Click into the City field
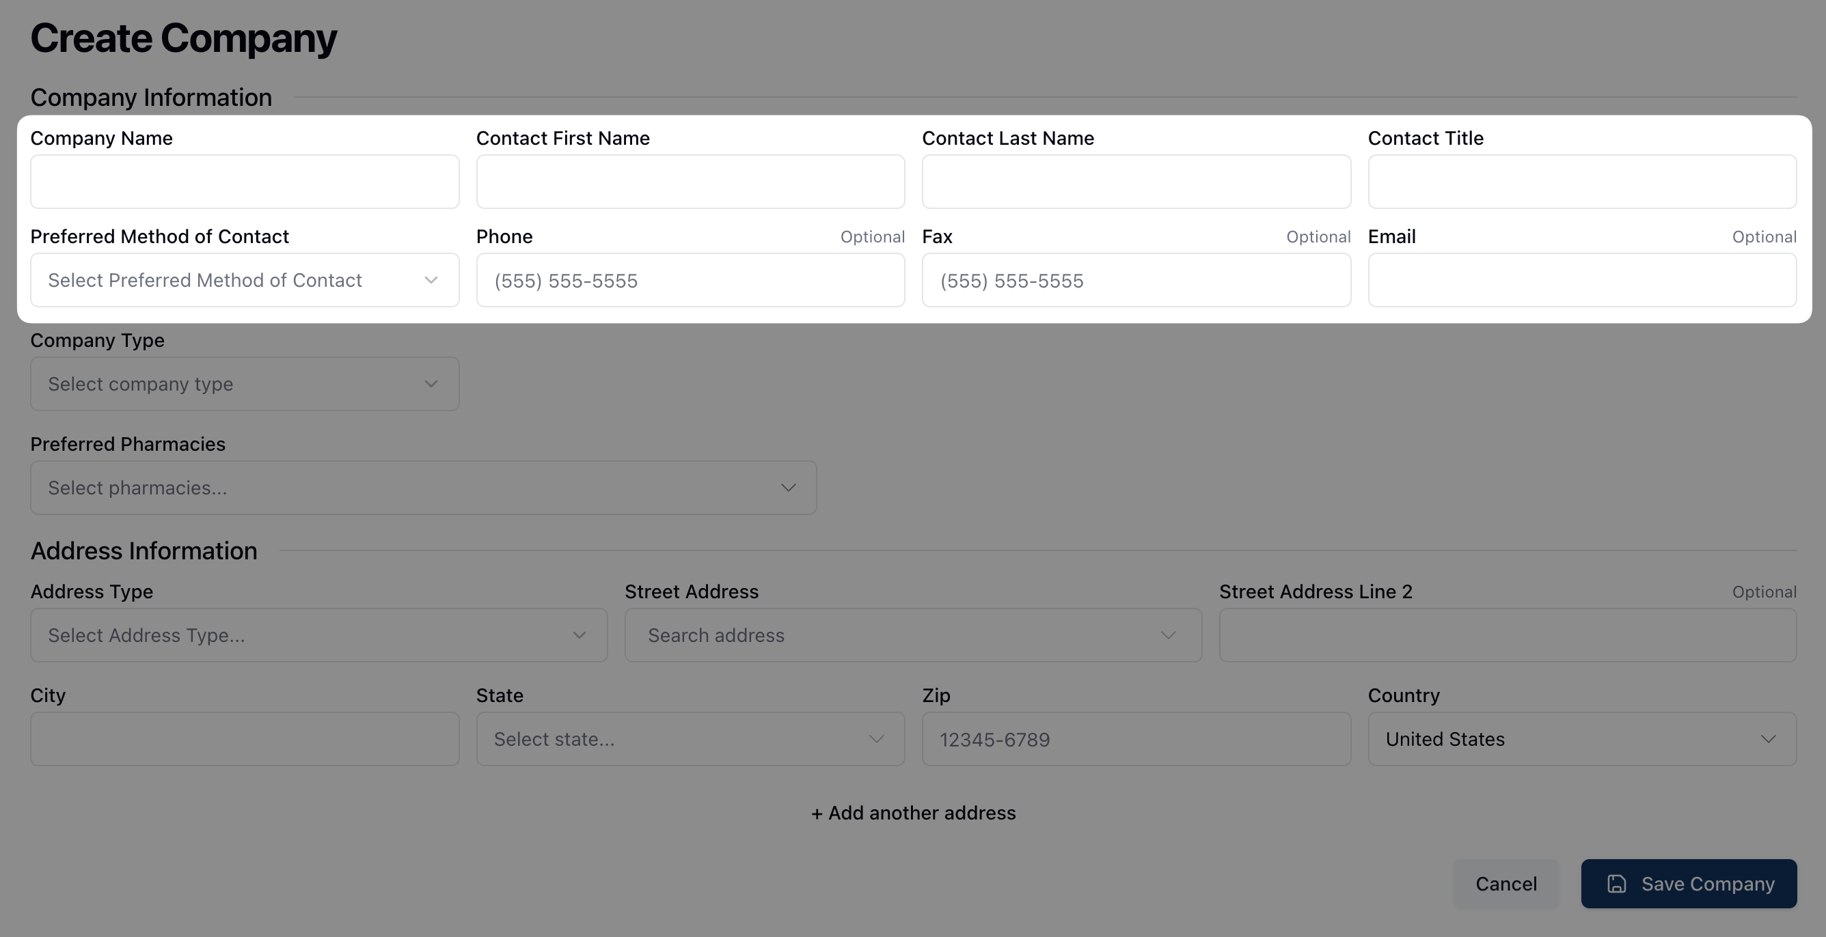This screenshot has height=937, width=1826. [x=245, y=739]
